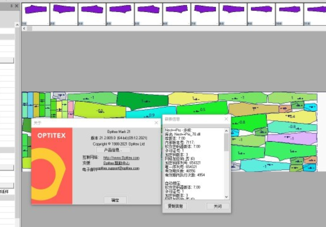Select the yellow-green marker piece labeled -0.5
This screenshot has width=326, height=227.
point(100,110)
